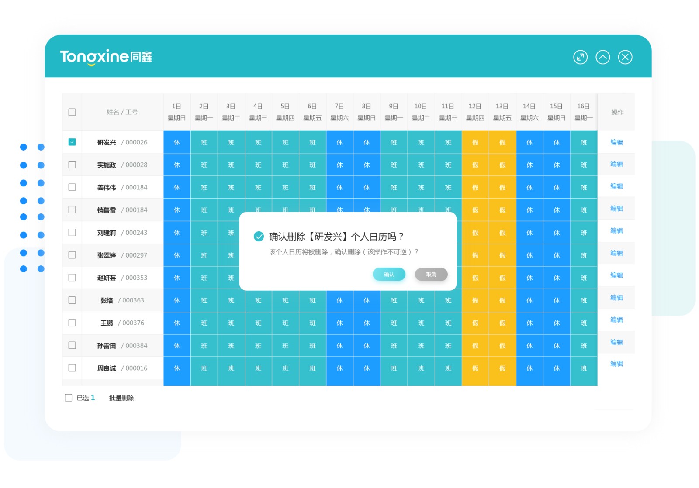
Task: Click 休 cell on 1日 for 姜伟伟
Action: [x=176, y=187]
